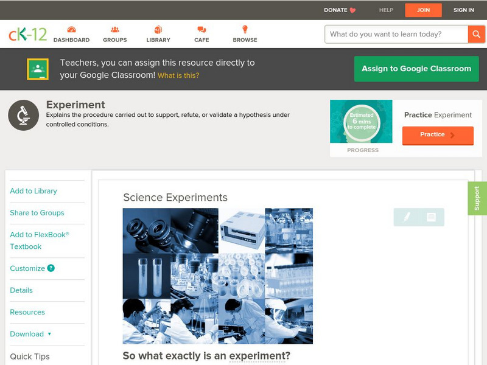
Task: Click HELP in the top bar
Action: [x=386, y=10]
